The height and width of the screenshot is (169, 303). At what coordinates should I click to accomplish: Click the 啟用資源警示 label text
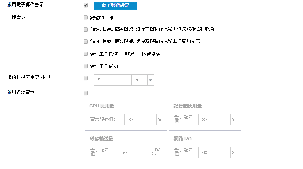click(21, 92)
